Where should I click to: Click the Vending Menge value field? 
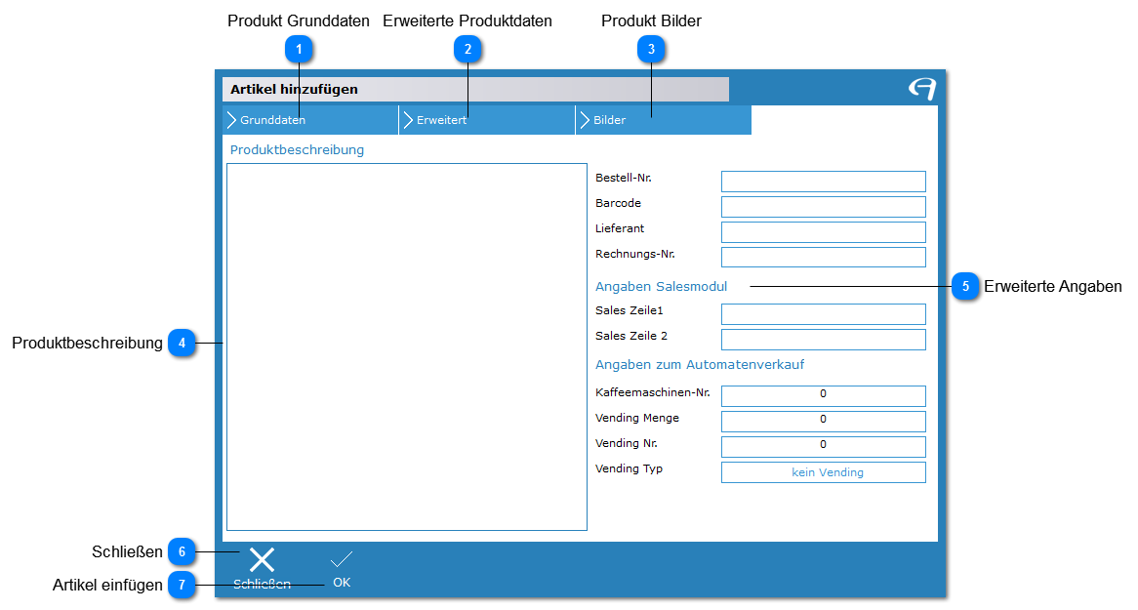[823, 422]
